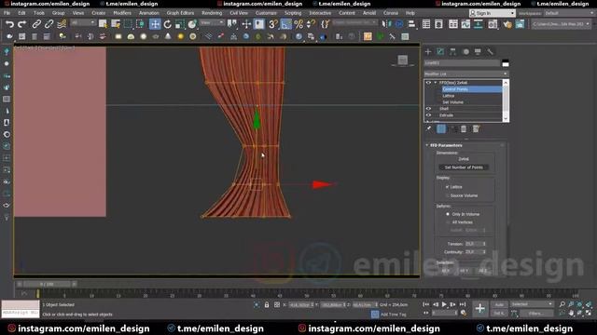Click the large Set Key plus button
597x335 pixels.
[x=479, y=308]
